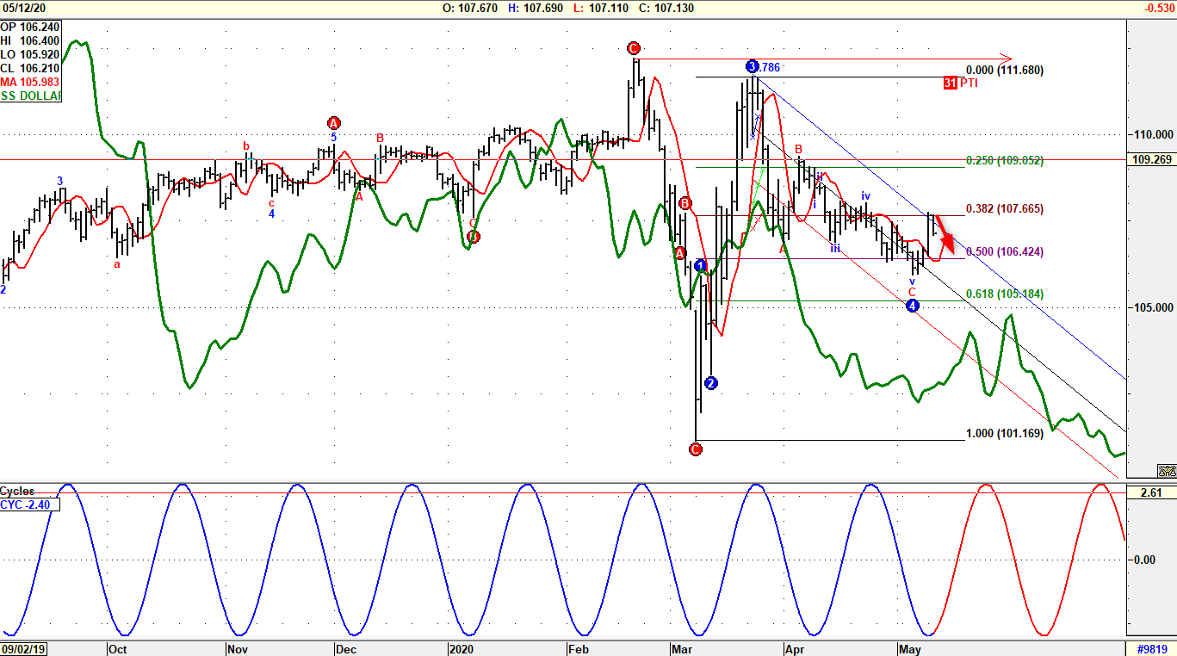Image resolution: width=1177 pixels, height=656 pixels.
Task: Click the green "SS DOLLA" legend row
Action: (30, 96)
